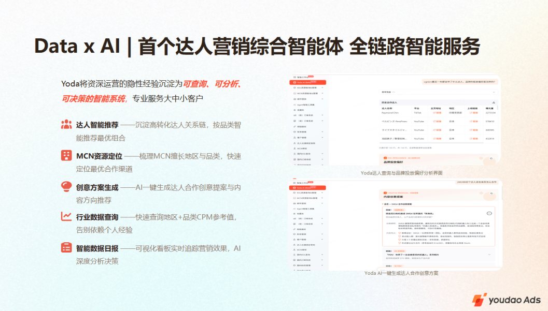Expand the POV proposal card chevron

(489, 255)
